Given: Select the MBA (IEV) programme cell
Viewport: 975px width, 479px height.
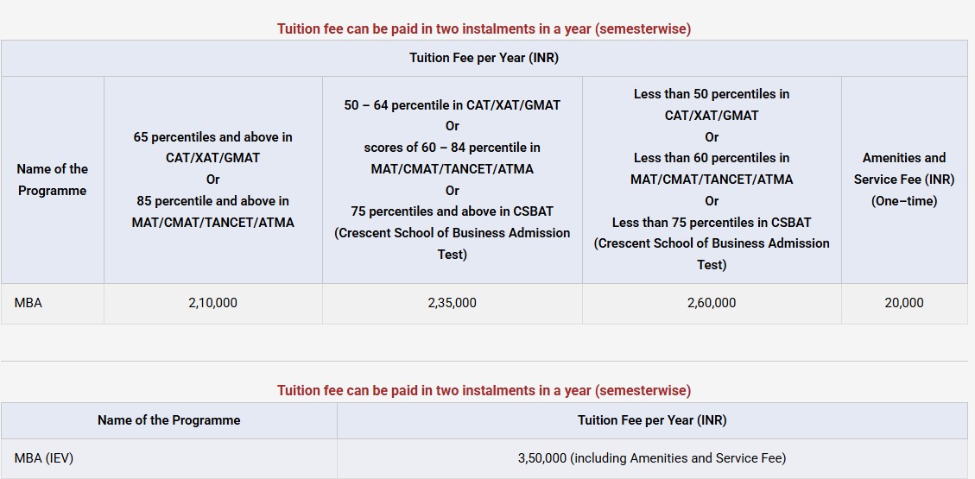Looking at the screenshot, I should click(x=44, y=458).
